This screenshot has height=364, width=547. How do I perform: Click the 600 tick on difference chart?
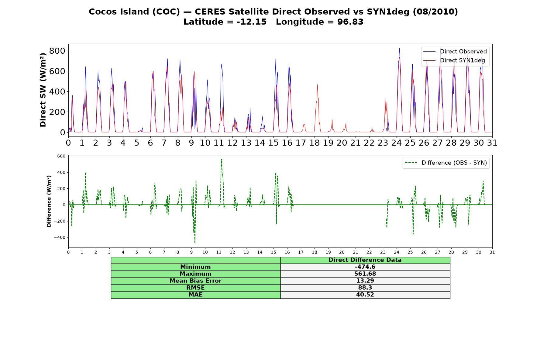coord(61,156)
